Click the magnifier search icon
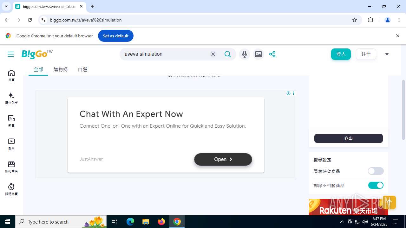This screenshot has height=228, width=406. [x=228, y=54]
